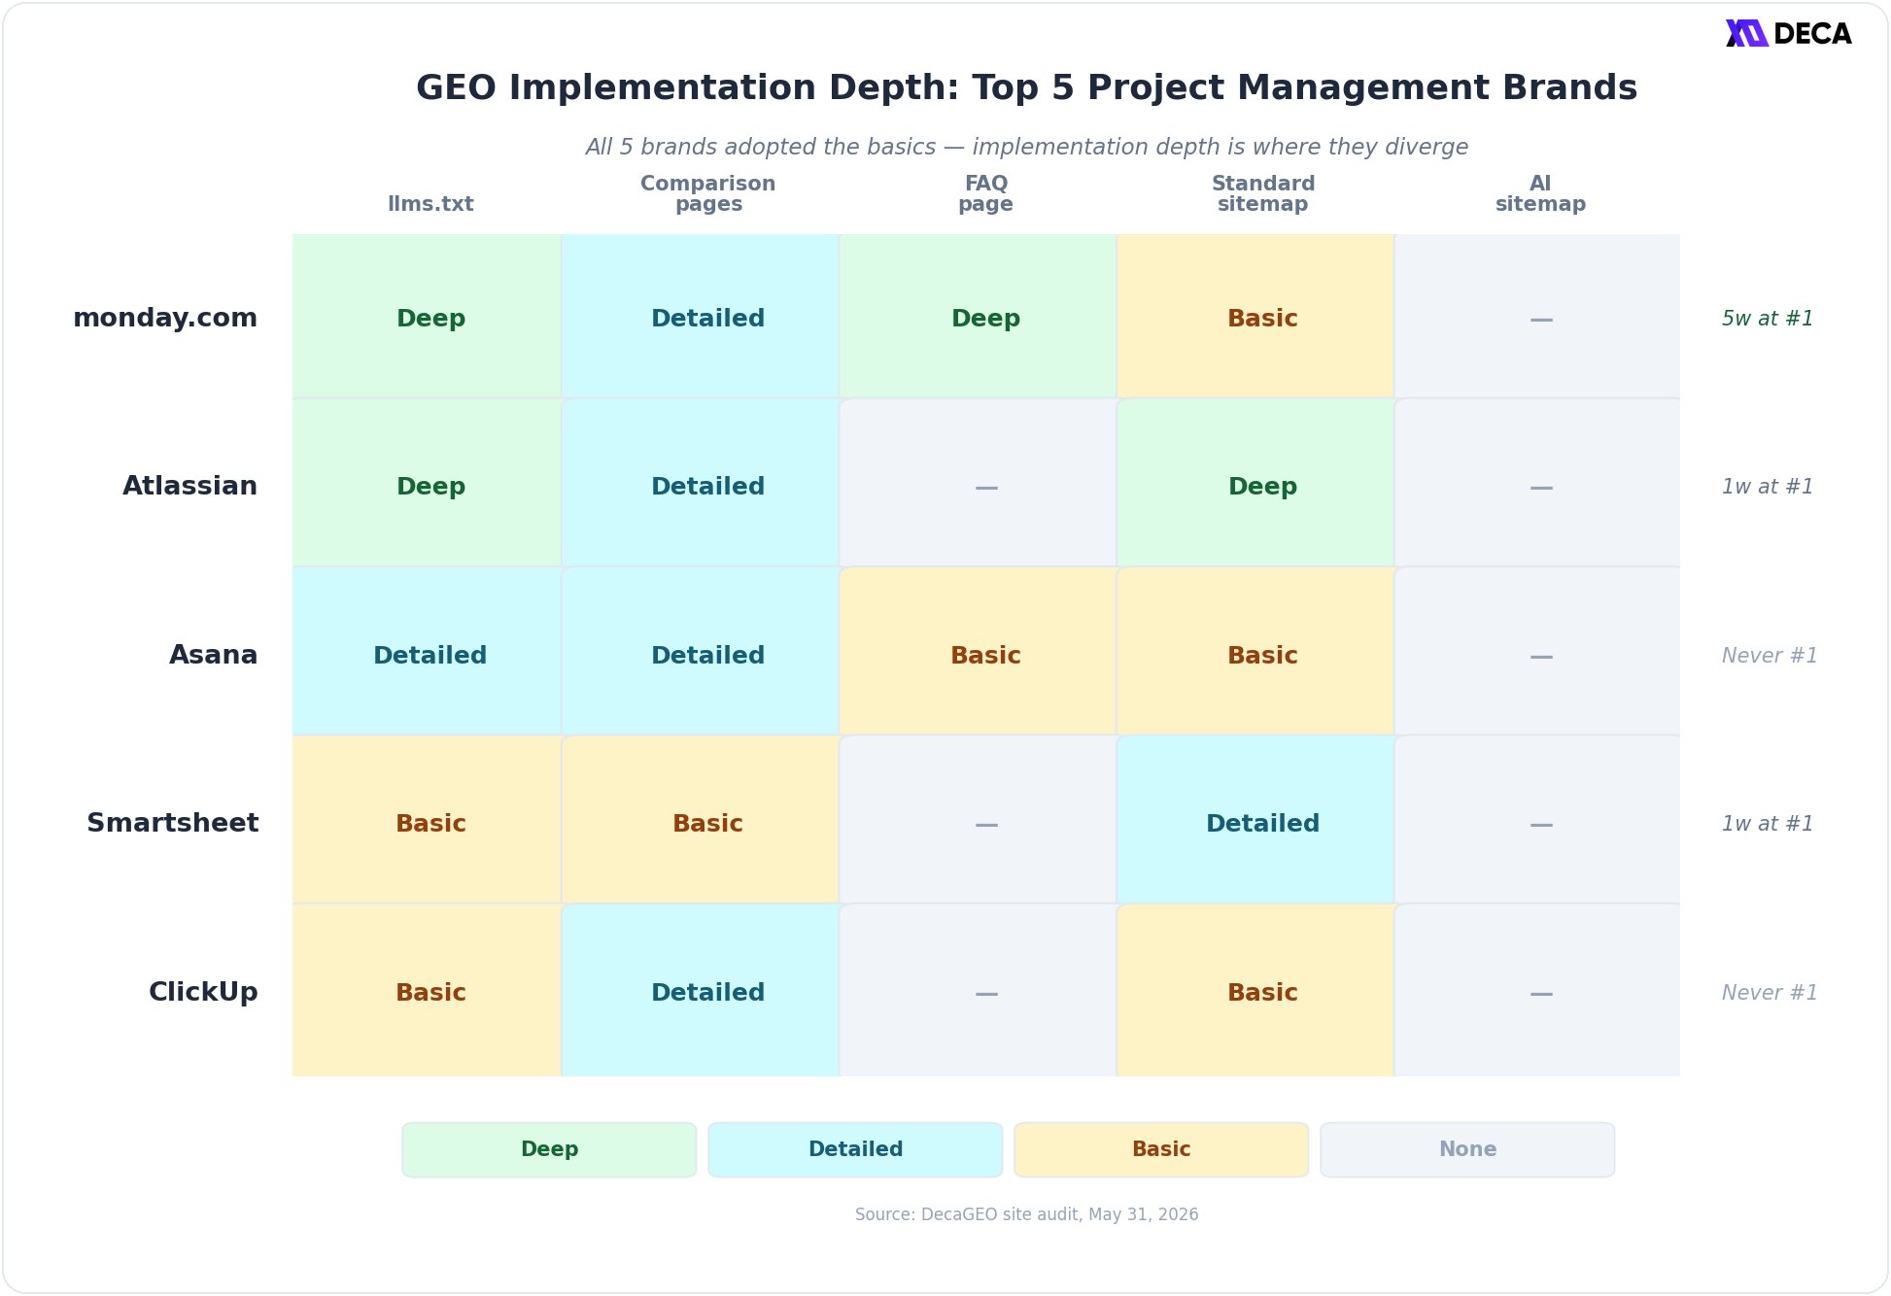
Task: Click monday.com's llms.txt Deep cell
Action: point(428,317)
